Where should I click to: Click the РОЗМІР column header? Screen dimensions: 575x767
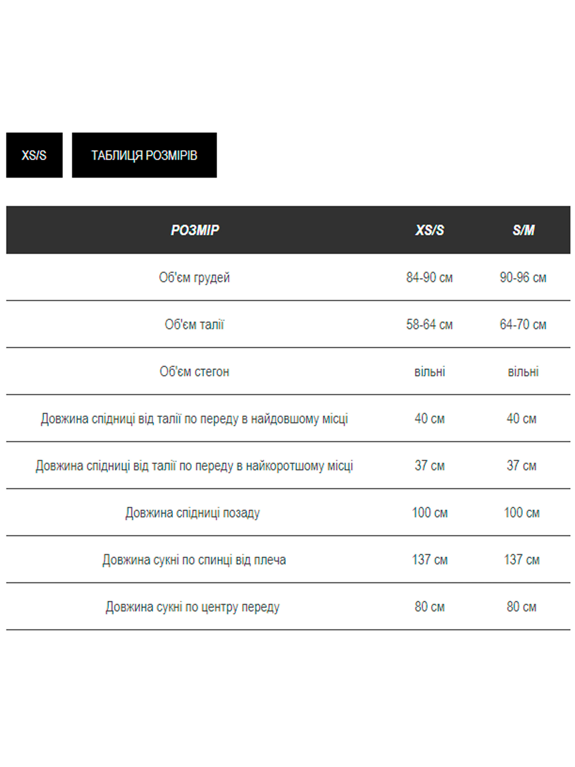195,230
